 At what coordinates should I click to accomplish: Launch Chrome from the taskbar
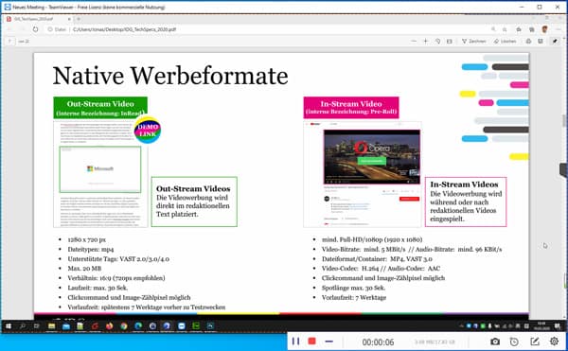(x=124, y=326)
